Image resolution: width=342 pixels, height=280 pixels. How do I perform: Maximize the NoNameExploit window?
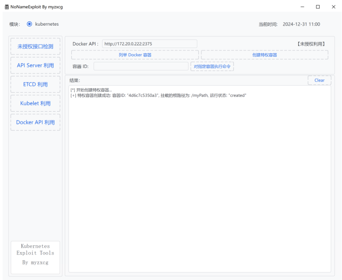point(318,7)
